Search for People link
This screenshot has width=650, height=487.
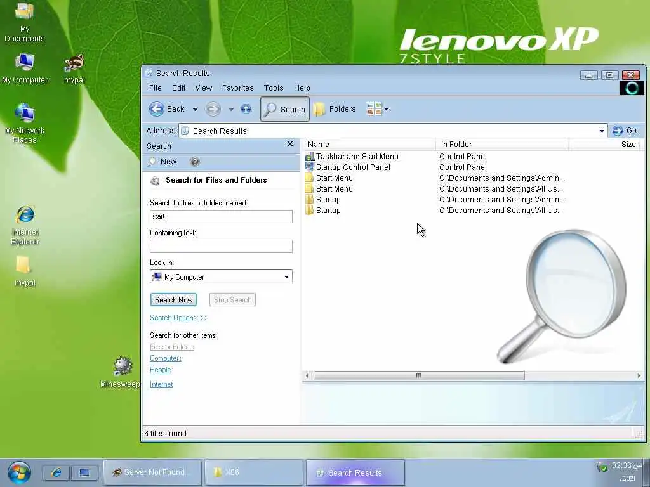(x=161, y=370)
